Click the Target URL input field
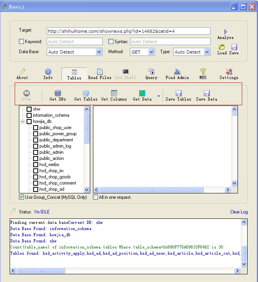Viewport: 258px width, 282px height. point(128,31)
